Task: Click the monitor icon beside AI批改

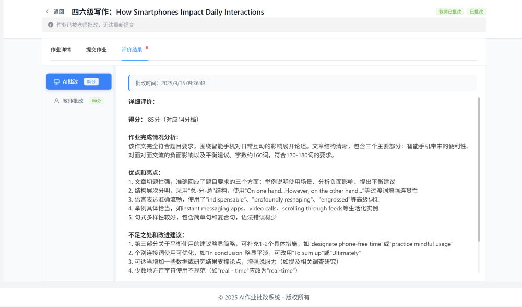Action: (x=56, y=81)
